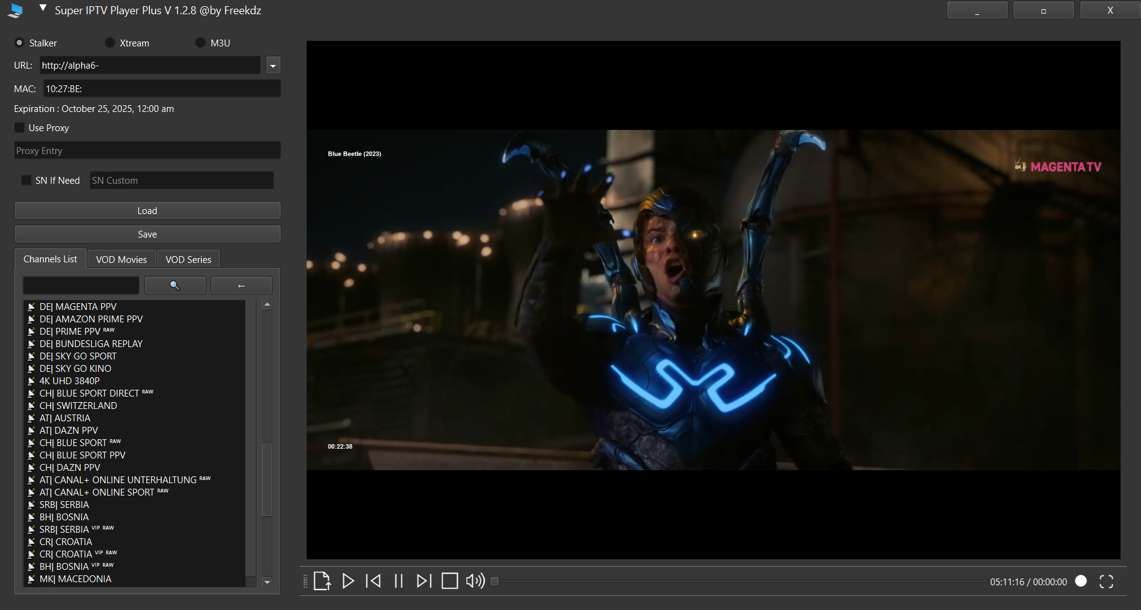Mute audio with the speaker icon

(x=475, y=581)
